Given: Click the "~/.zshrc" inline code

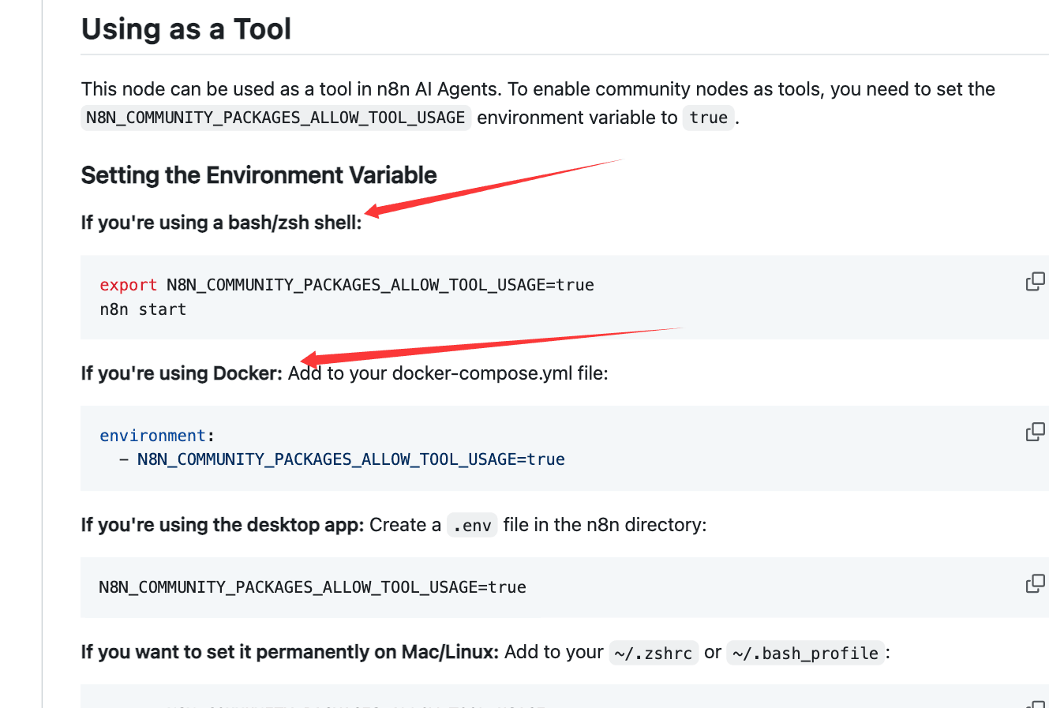Looking at the screenshot, I should click(653, 654).
